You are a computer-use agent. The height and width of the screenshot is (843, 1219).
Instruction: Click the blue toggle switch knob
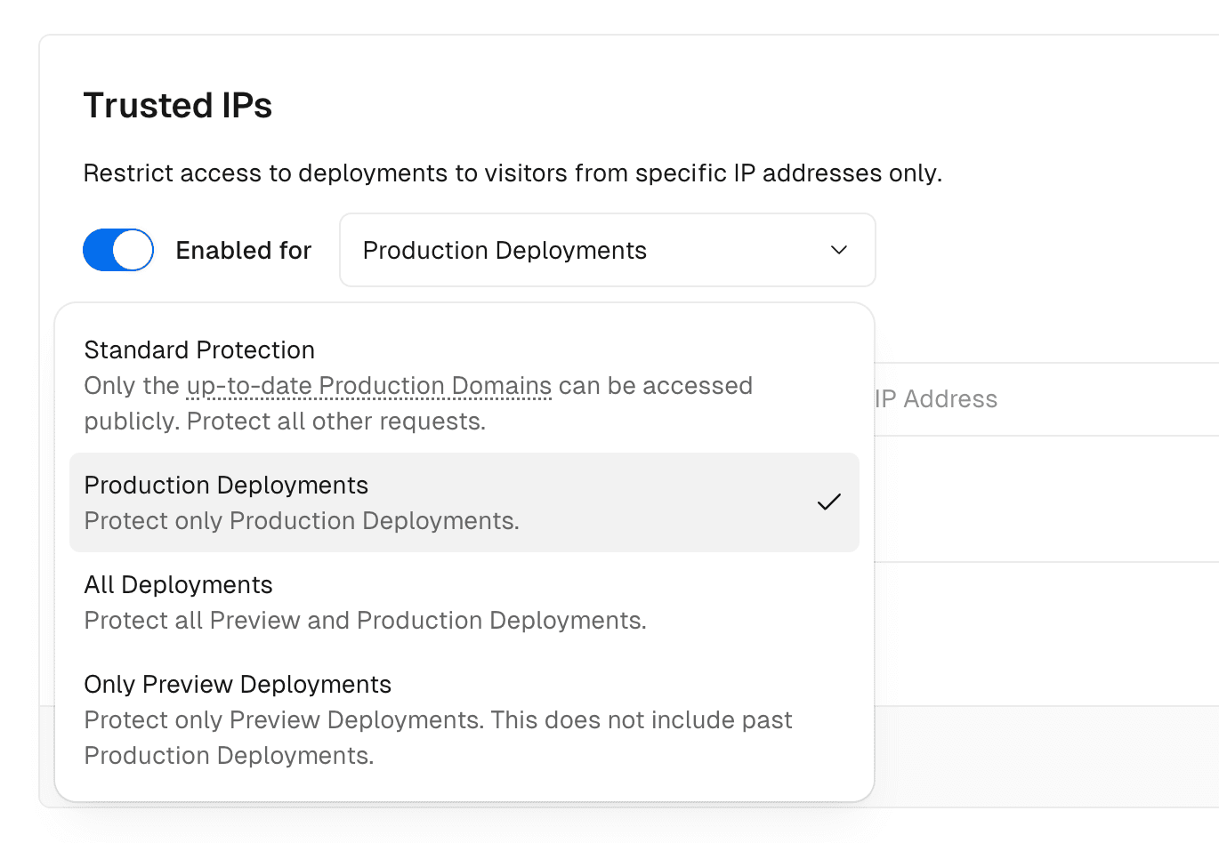[133, 250]
